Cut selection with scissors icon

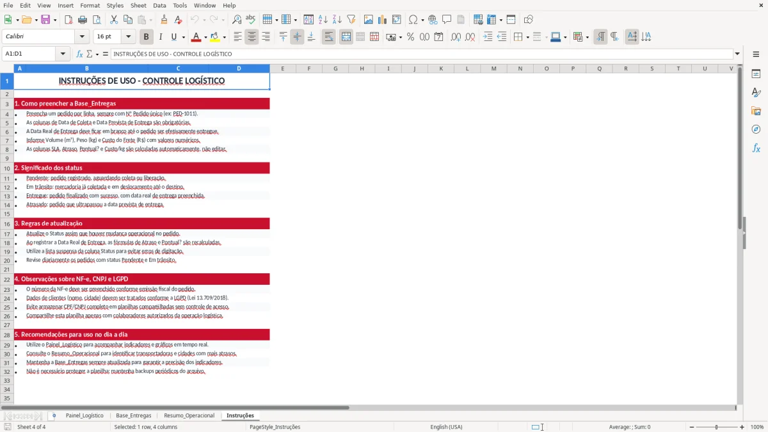[x=113, y=20]
